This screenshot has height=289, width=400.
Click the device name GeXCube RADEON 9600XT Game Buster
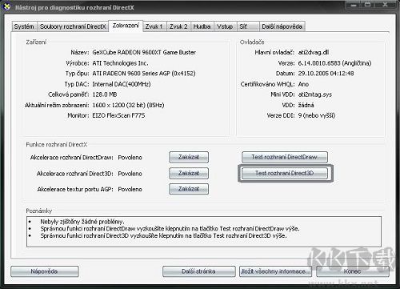tap(144, 52)
